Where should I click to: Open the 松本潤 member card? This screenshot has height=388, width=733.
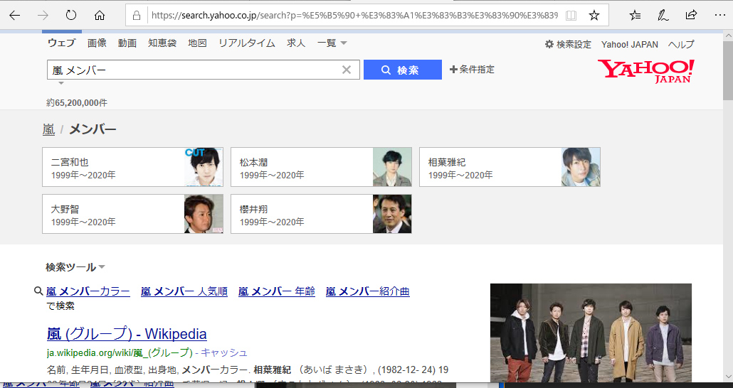pos(321,167)
